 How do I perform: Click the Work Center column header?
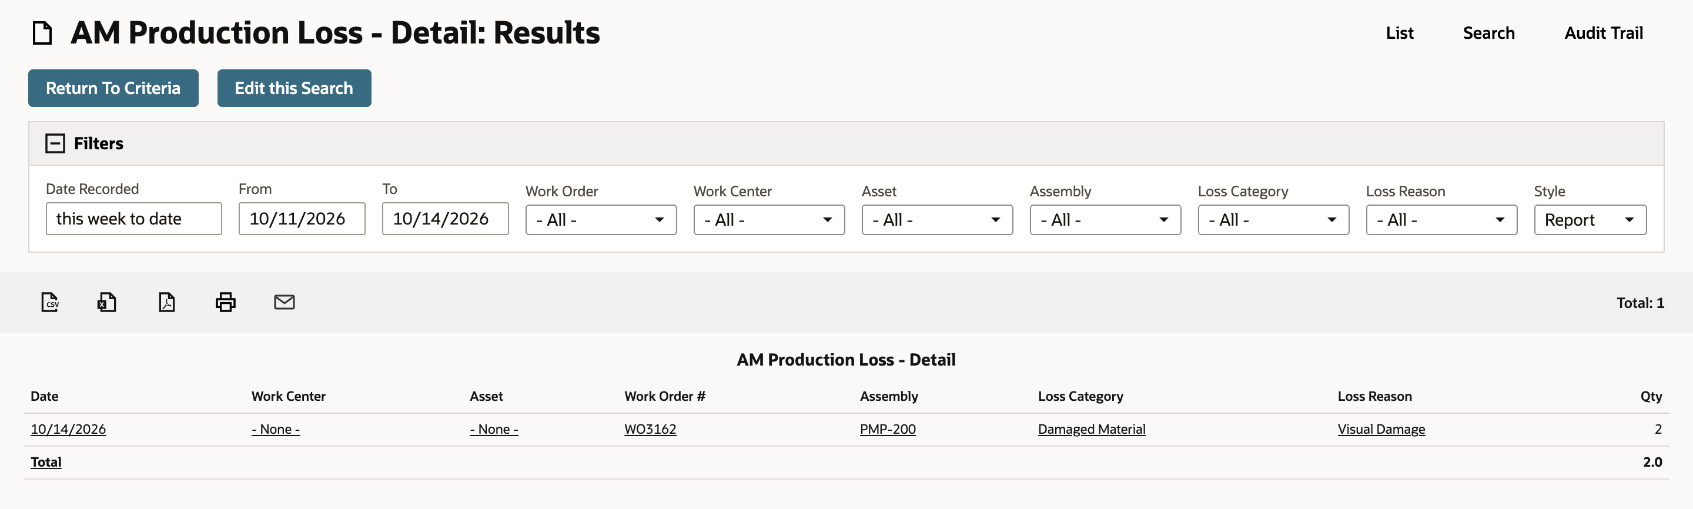tap(289, 396)
